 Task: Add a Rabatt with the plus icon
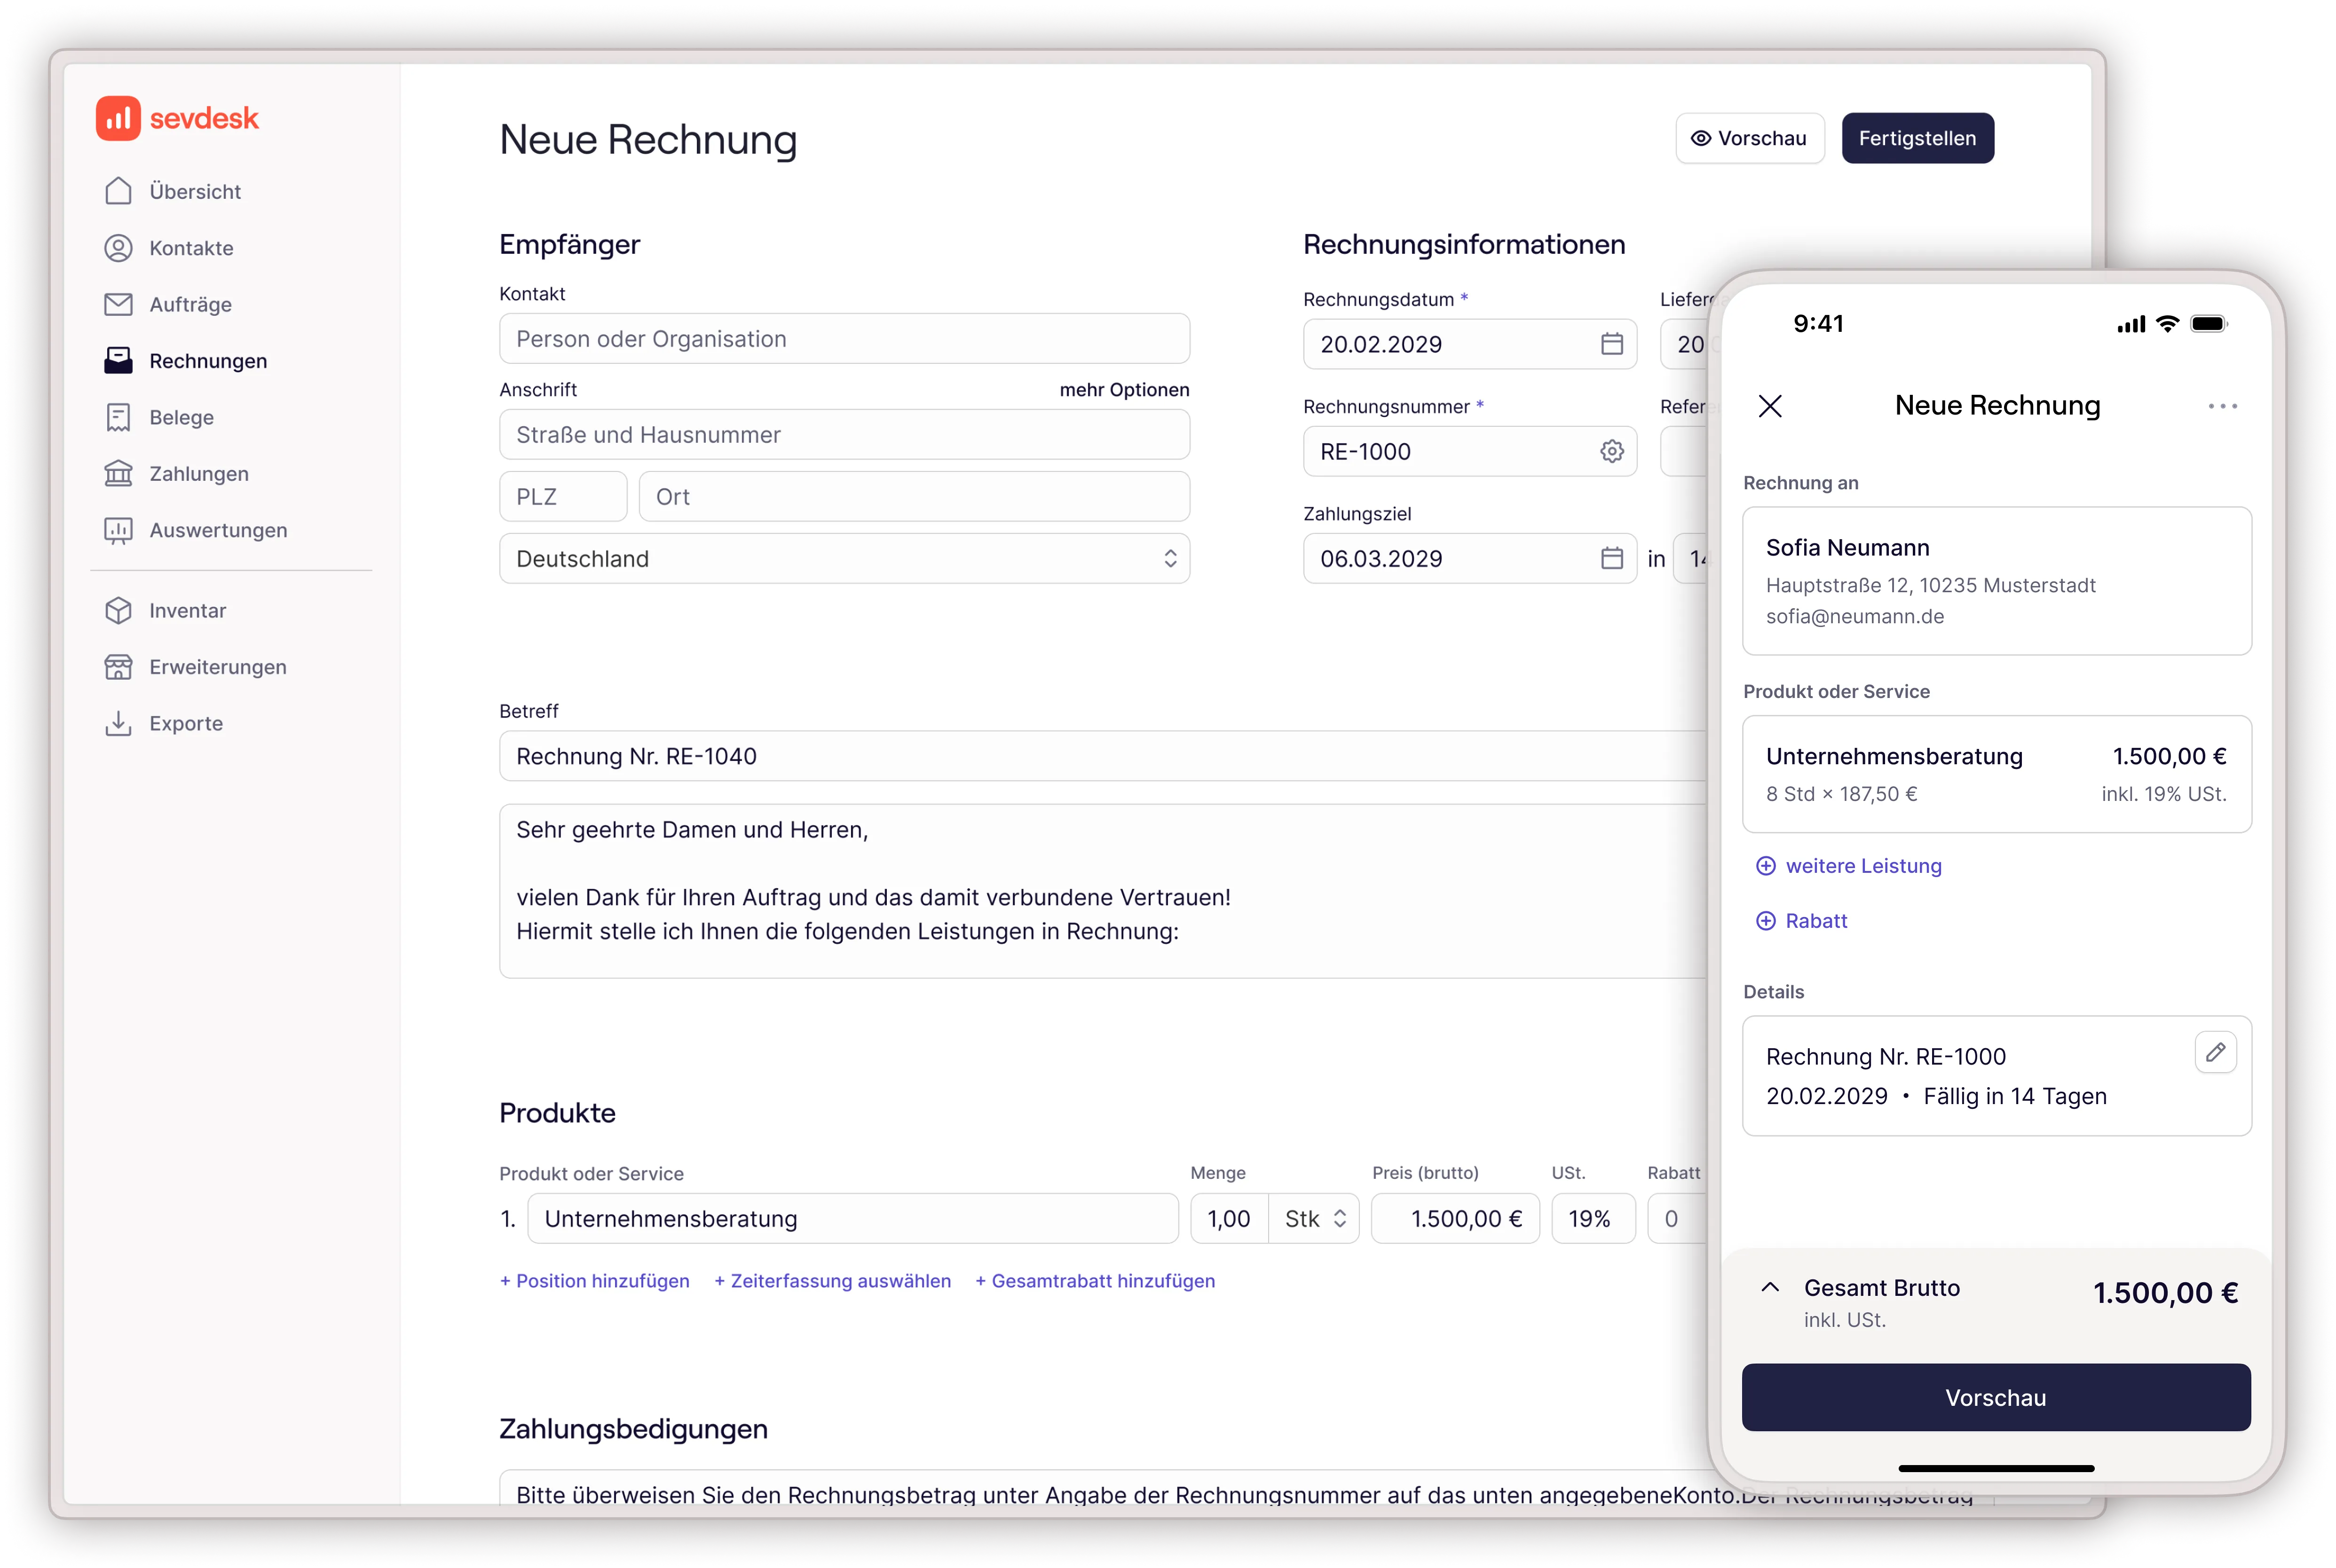click(x=1766, y=921)
